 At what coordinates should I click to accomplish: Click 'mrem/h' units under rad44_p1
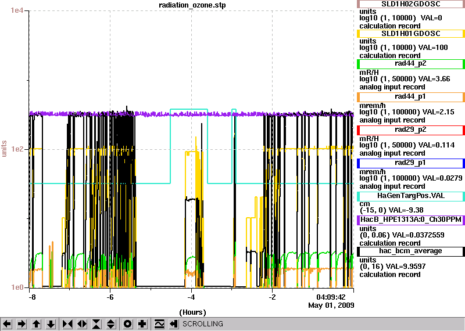pos(373,106)
